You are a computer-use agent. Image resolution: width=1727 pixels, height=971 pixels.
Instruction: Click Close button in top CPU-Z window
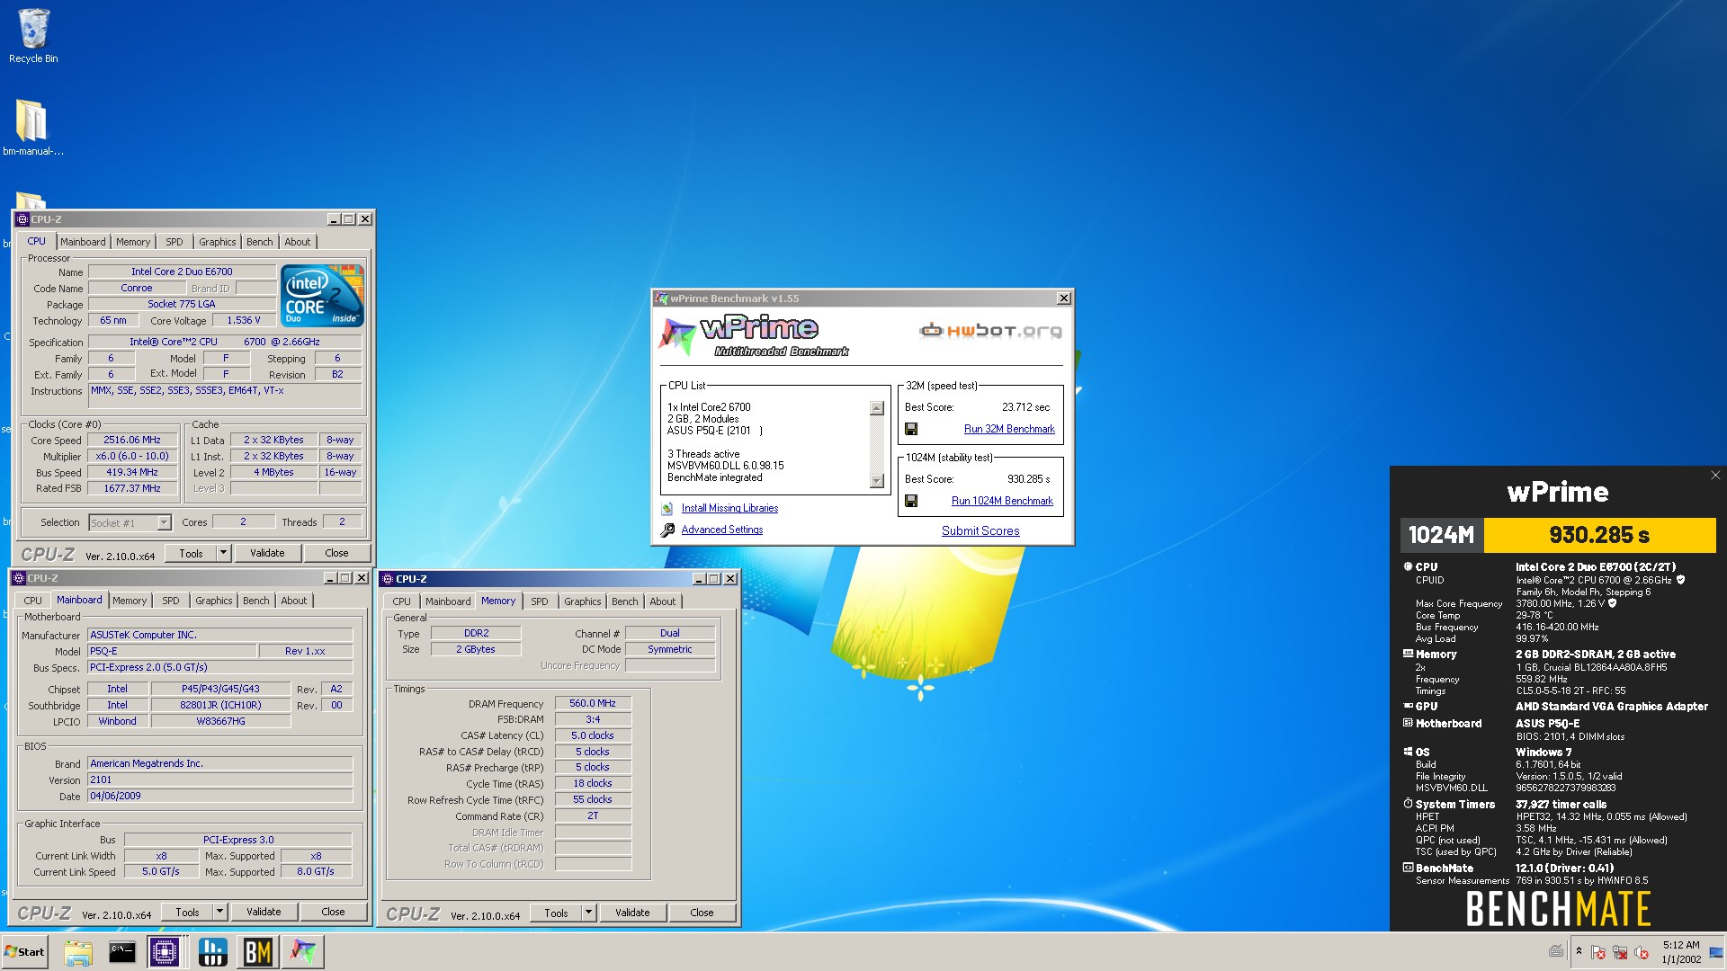click(336, 554)
